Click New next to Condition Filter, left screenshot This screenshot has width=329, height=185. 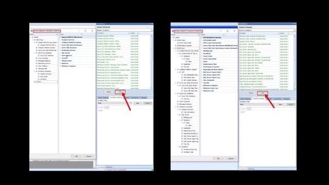pos(137,103)
